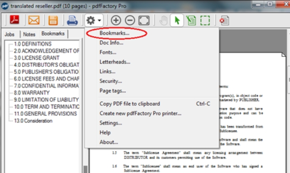Click the folded page corner of preview
Image resolution: width=290 pixels, height=173 pixels.
[284, 55]
